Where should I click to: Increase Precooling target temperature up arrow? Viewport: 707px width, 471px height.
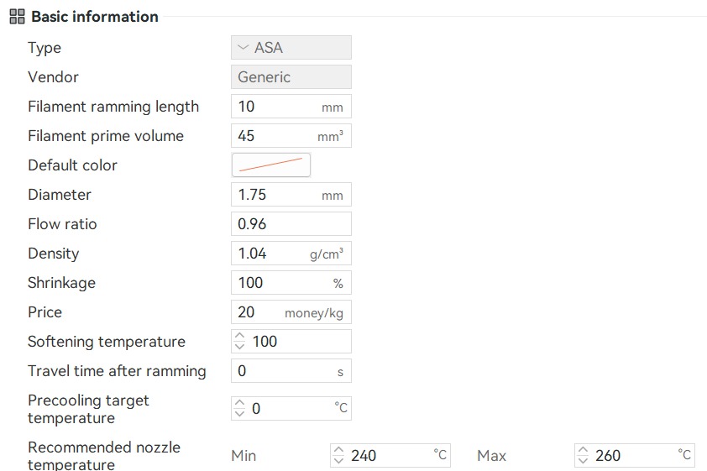point(240,403)
